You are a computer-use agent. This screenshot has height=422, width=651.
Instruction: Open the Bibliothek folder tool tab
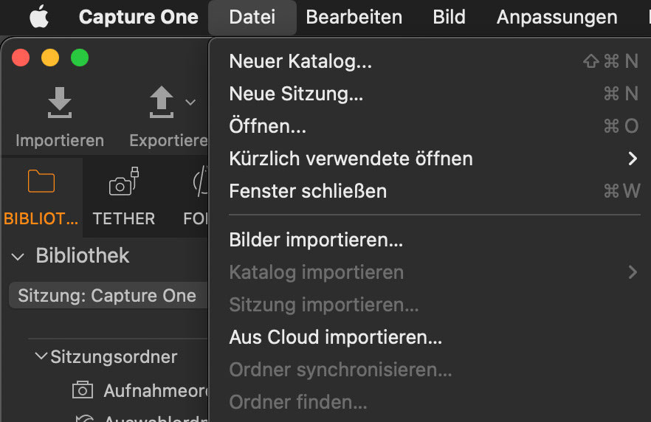tap(41, 182)
